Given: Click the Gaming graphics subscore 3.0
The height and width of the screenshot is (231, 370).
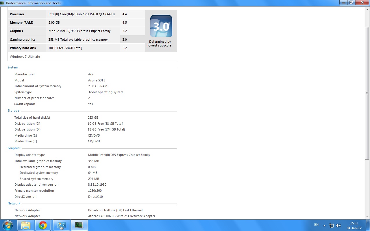Looking at the screenshot, I should pyautogui.click(x=125, y=40).
